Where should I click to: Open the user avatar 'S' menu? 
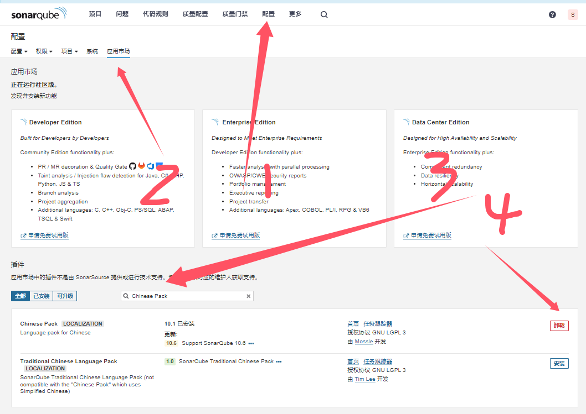point(573,14)
